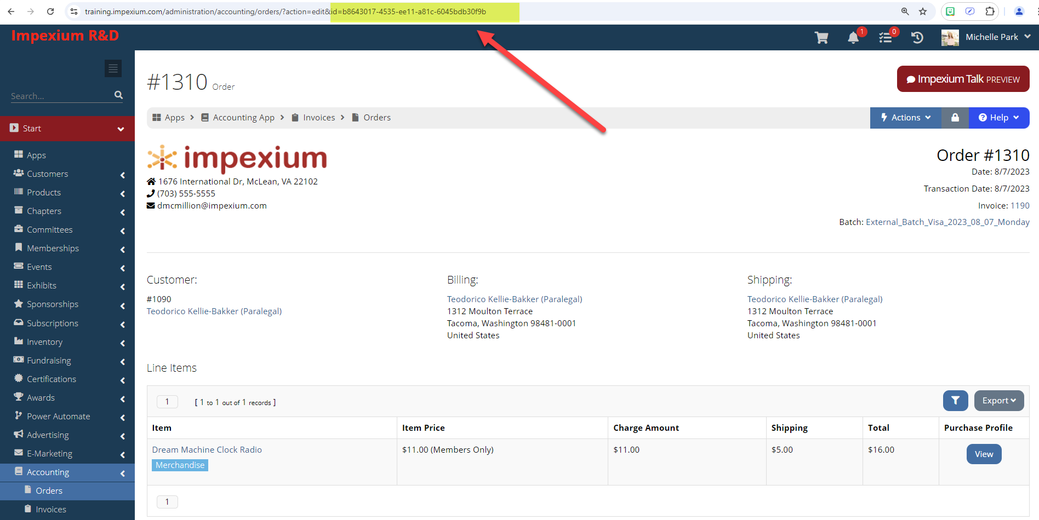The image size is (1039, 520).
Task: Focus the sidebar Search field
Action: 61,96
